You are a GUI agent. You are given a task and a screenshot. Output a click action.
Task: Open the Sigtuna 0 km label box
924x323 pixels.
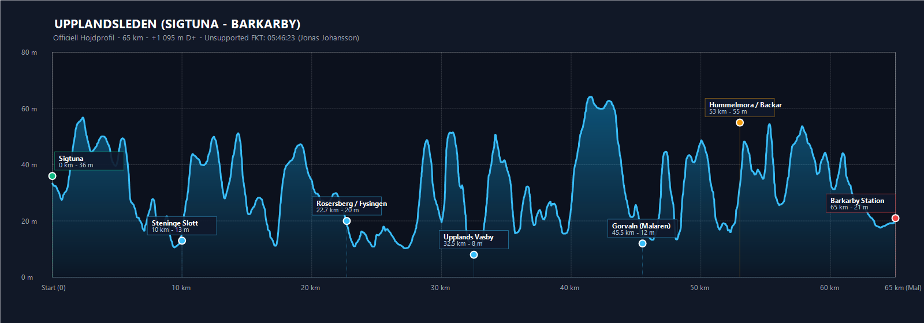point(89,161)
